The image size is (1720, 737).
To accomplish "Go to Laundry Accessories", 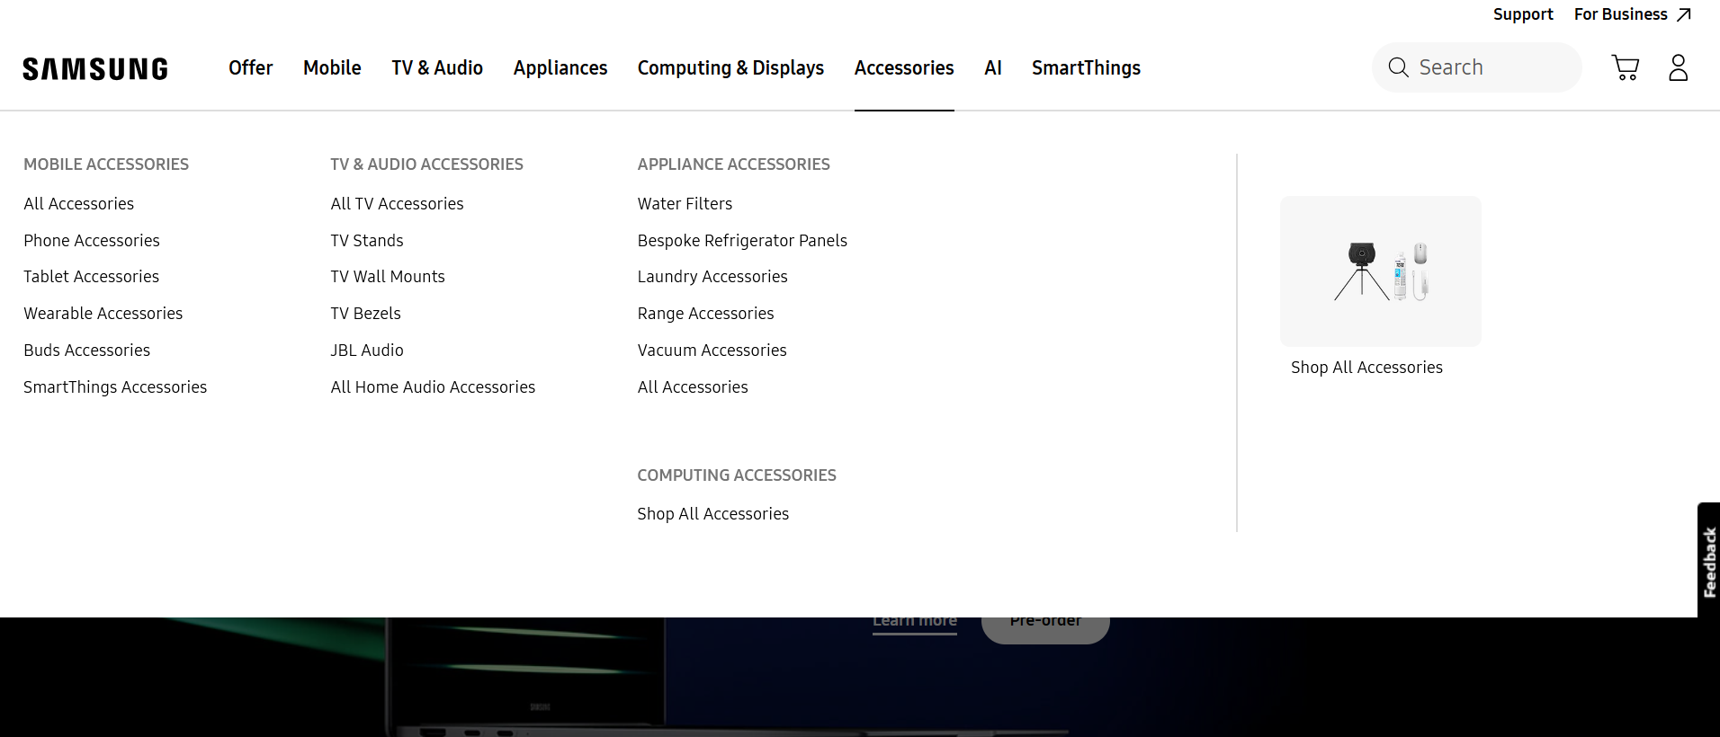I will [x=712, y=277].
